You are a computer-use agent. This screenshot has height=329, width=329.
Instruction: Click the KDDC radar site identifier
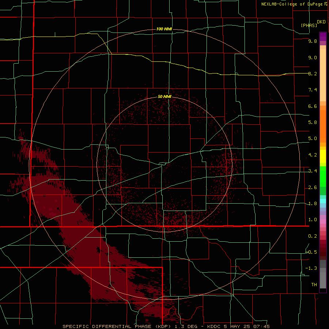tap(215, 326)
